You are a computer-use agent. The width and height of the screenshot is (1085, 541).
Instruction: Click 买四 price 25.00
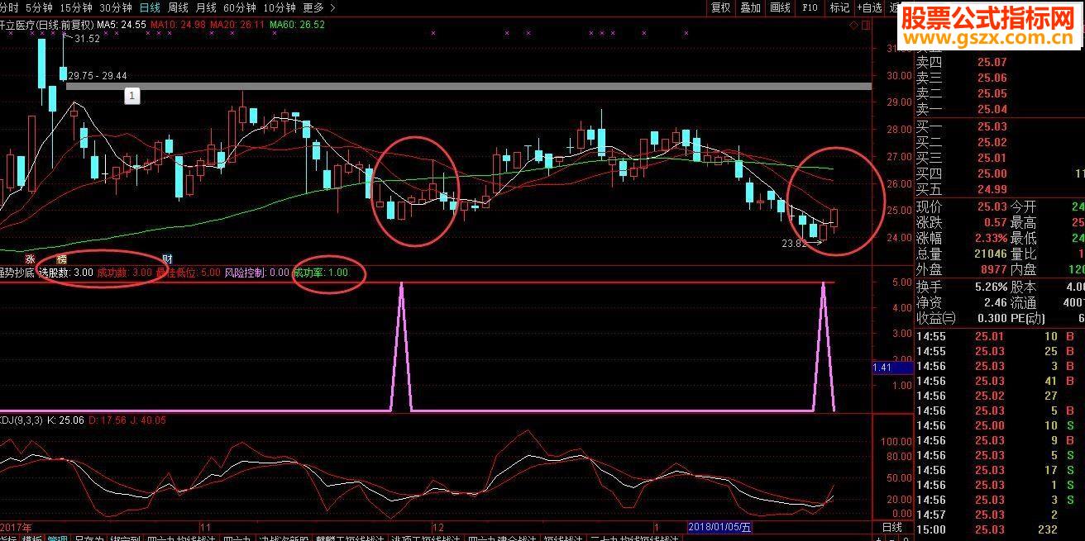(992, 173)
